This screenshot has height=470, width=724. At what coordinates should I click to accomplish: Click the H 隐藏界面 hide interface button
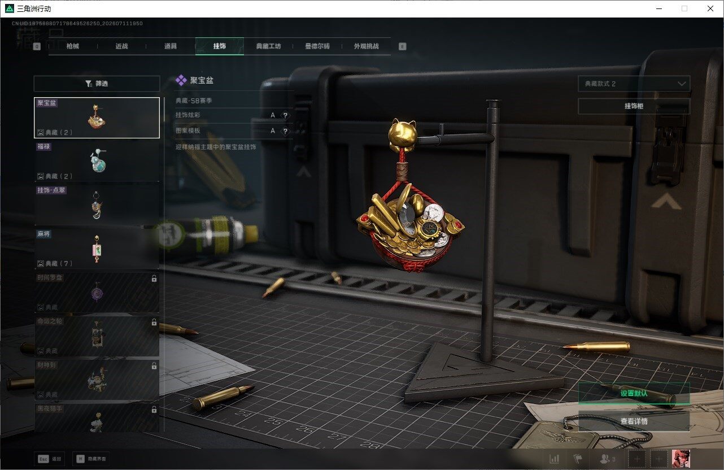[91, 459]
